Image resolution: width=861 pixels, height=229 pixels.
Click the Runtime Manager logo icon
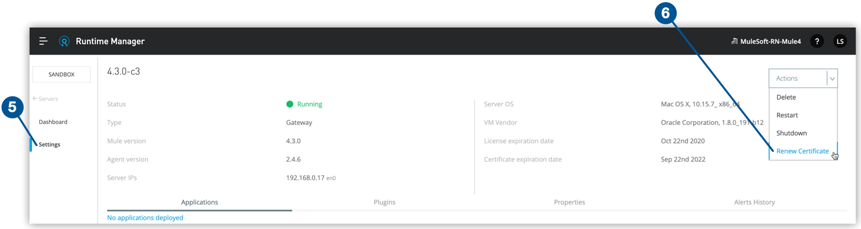[x=64, y=41]
